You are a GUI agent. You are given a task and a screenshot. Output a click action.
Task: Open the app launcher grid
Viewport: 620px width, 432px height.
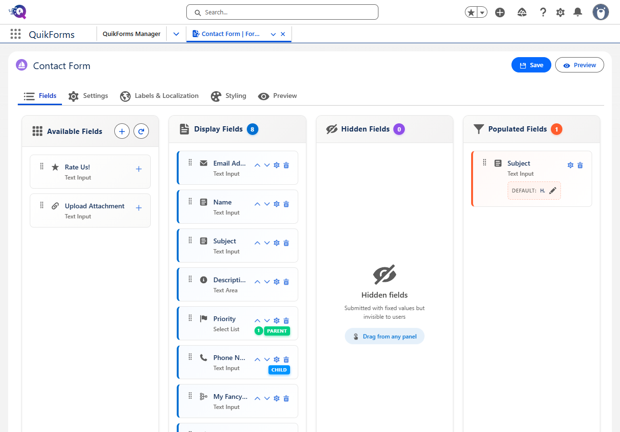coord(15,34)
